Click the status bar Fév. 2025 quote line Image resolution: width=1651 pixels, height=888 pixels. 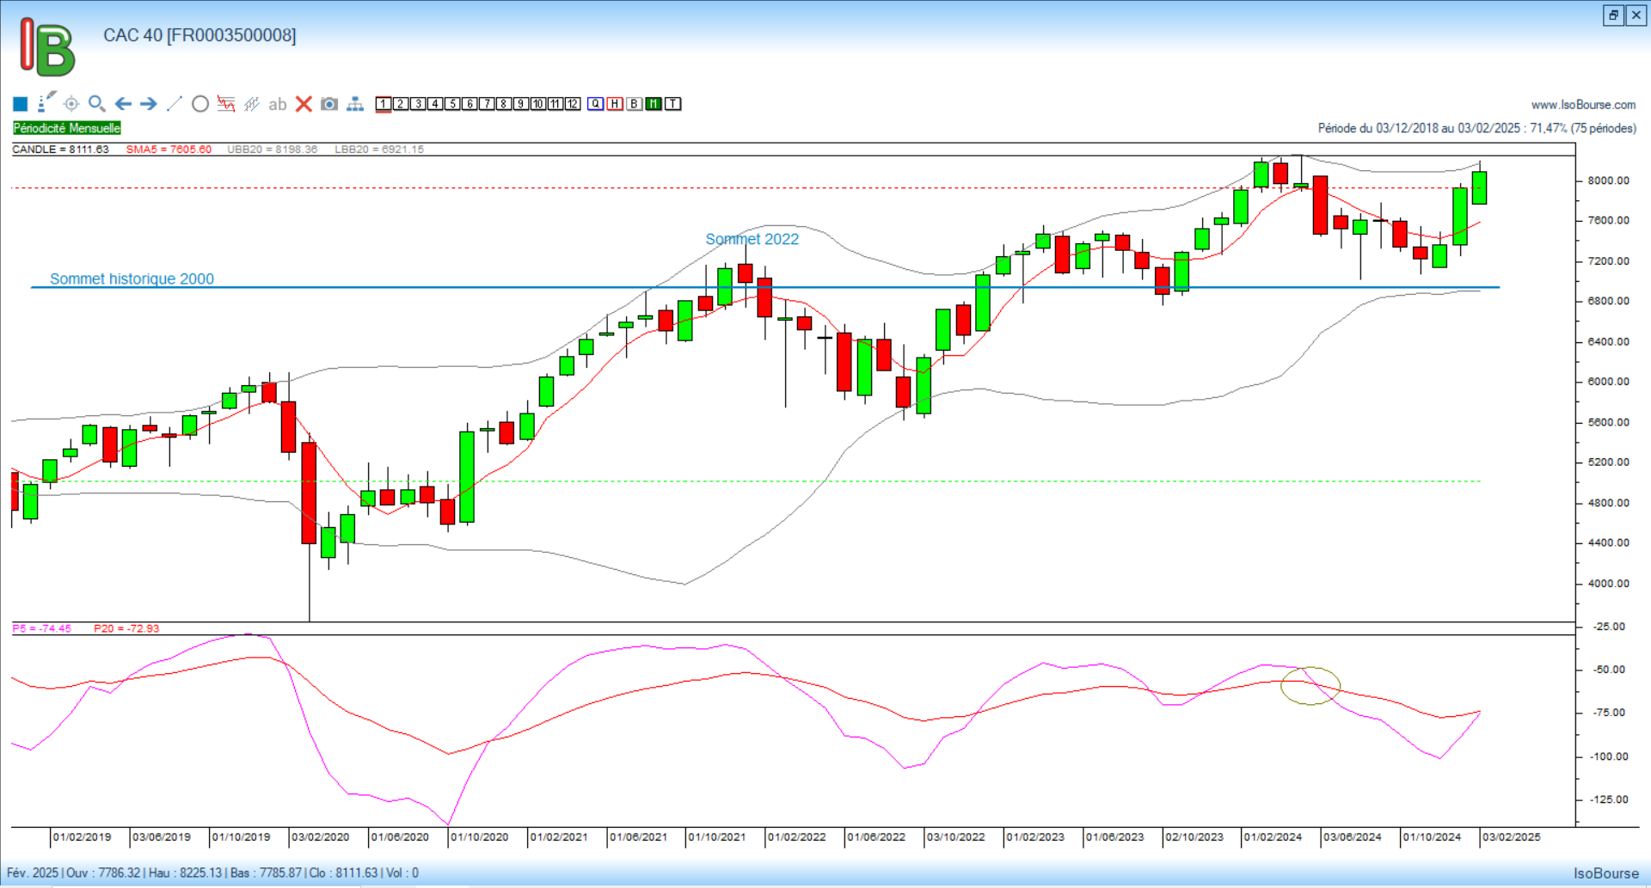[x=212, y=873]
